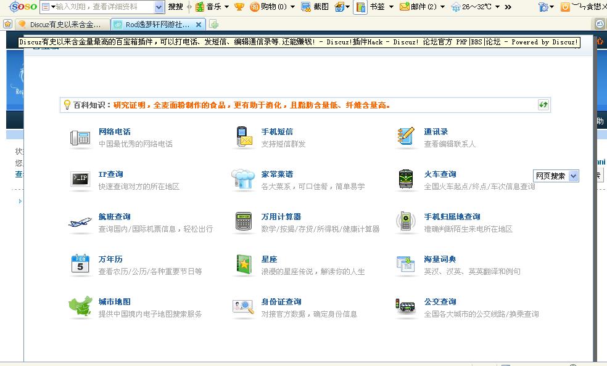Click the favorites star icon beside tabs
This screenshot has height=366, width=607.
8,24
